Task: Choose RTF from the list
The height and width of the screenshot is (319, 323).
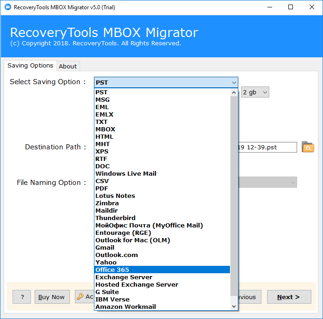Action: [162, 159]
